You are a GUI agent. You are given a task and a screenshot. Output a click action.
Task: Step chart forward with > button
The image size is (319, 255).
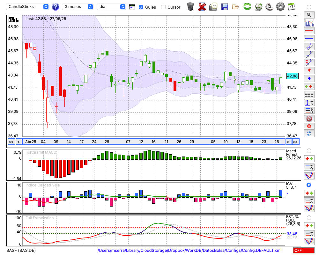pyautogui.click(x=288, y=142)
